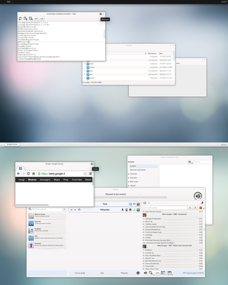Open the YouTube link in Google bar

[x=77, y=179]
